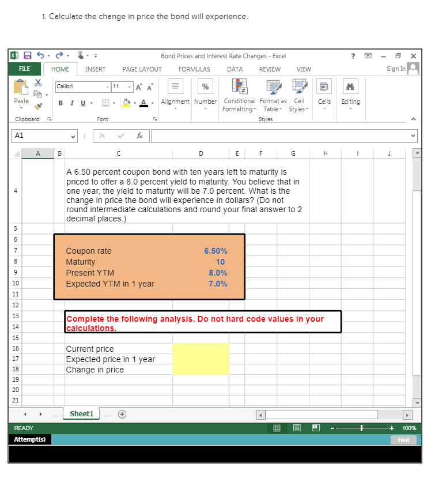Click the Save icon in quick access toolbar
Viewport: 446px width, 482px height.
point(27,55)
